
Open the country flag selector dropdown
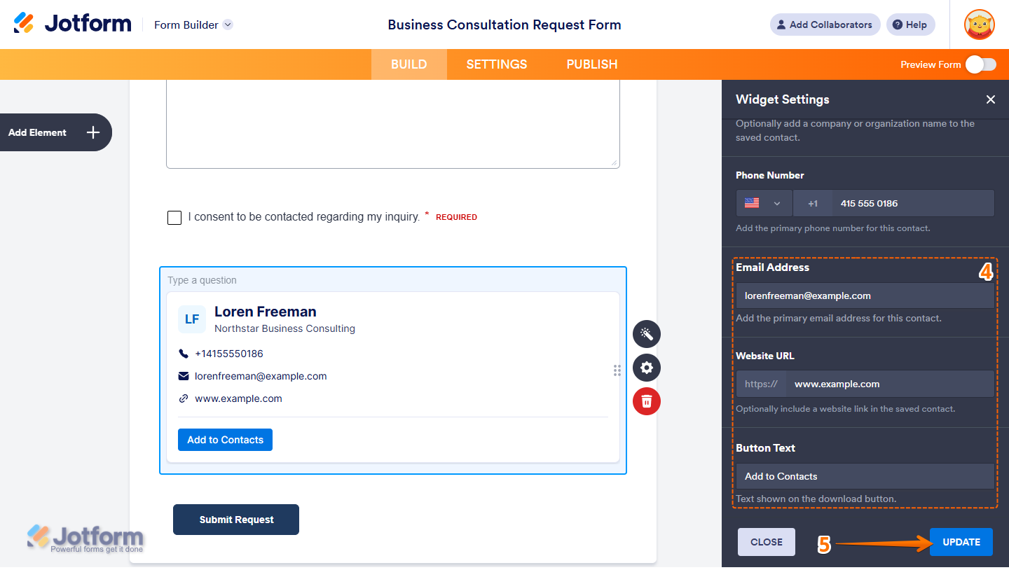point(764,203)
